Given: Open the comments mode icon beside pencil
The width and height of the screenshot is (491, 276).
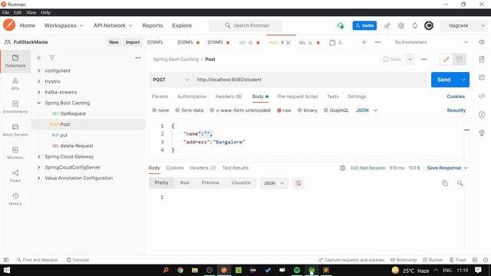Looking at the screenshot, I should pyautogui.click(x=459, y=59).
